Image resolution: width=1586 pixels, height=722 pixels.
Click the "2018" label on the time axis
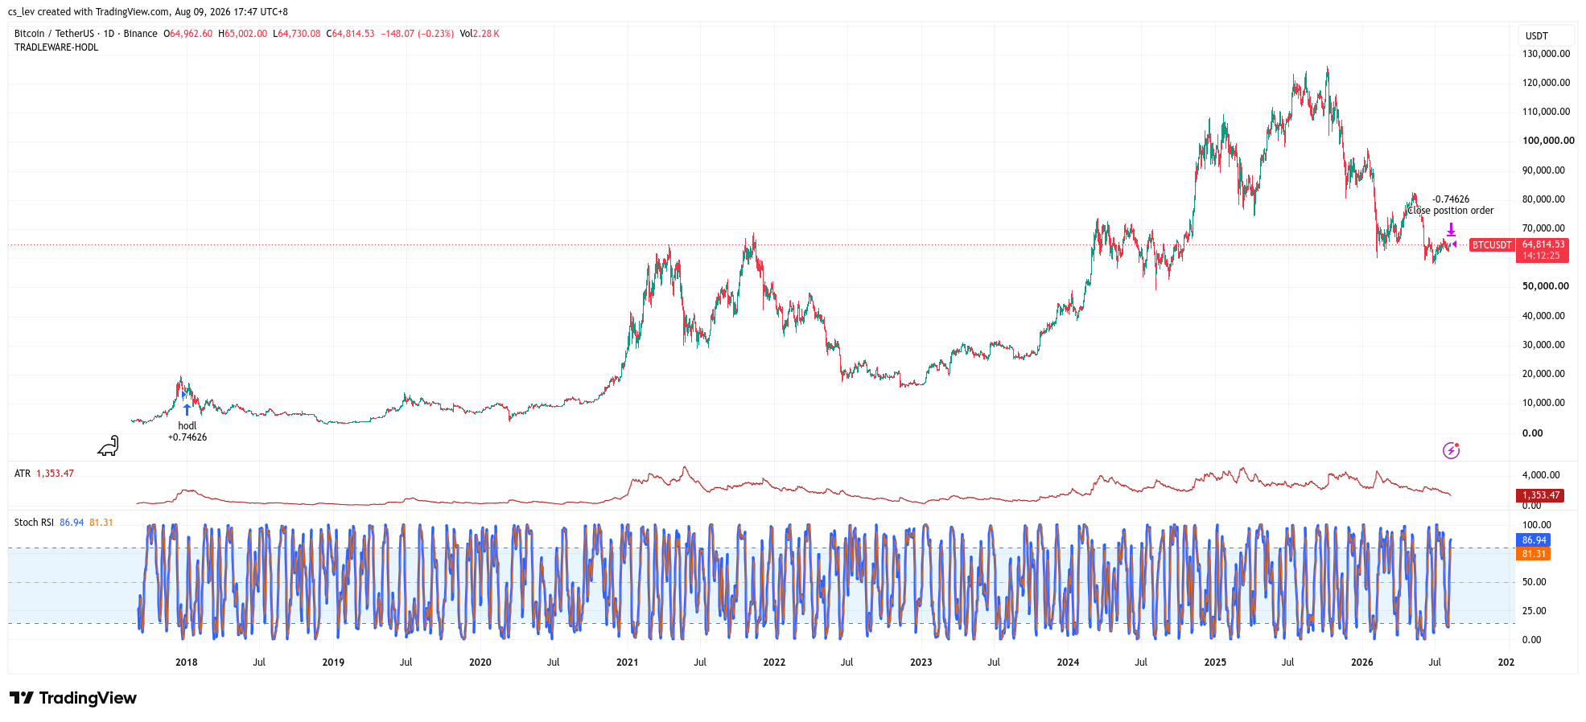pos(187,663)
